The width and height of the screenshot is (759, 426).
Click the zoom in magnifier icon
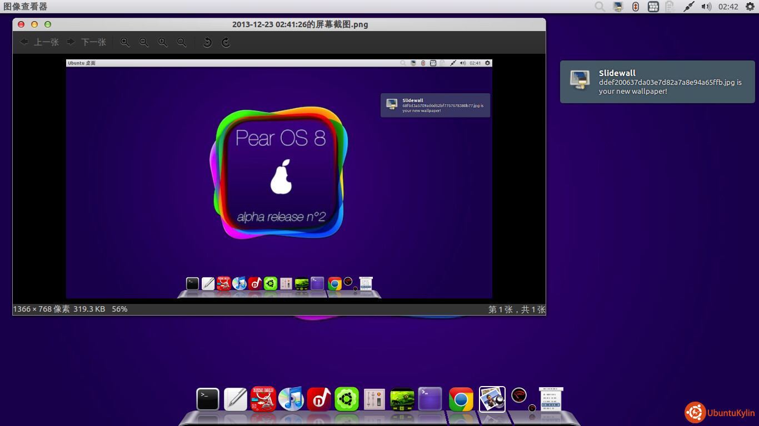[125, 42]
